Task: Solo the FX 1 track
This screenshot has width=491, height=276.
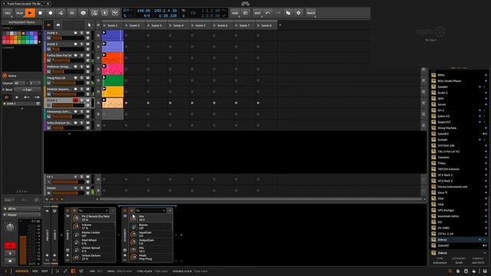Action: [82, 177]
